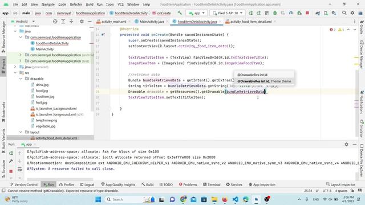Toggle soft-wrap in Run console

coord(20,170)
